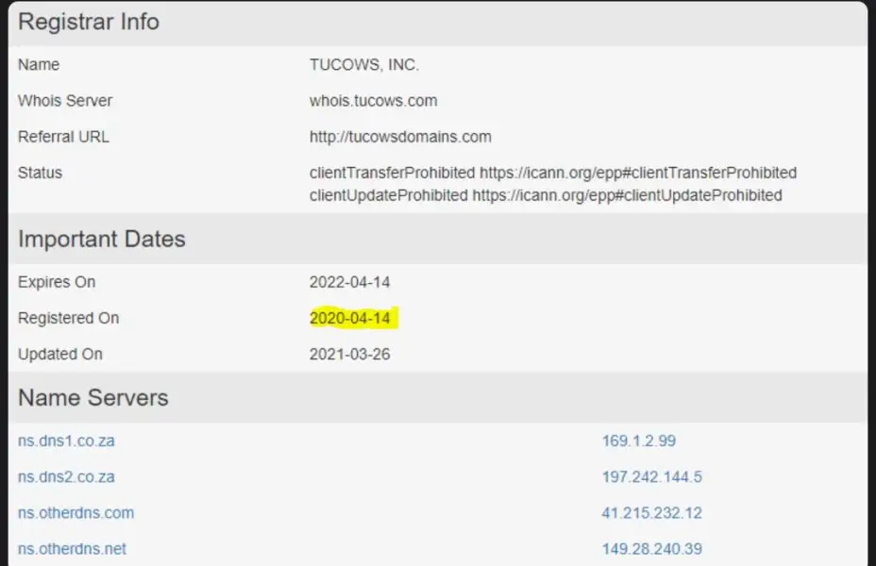Click the 2022-04-14 expiry date
This screenshot has height=566, width=876.
click(349, 282)
